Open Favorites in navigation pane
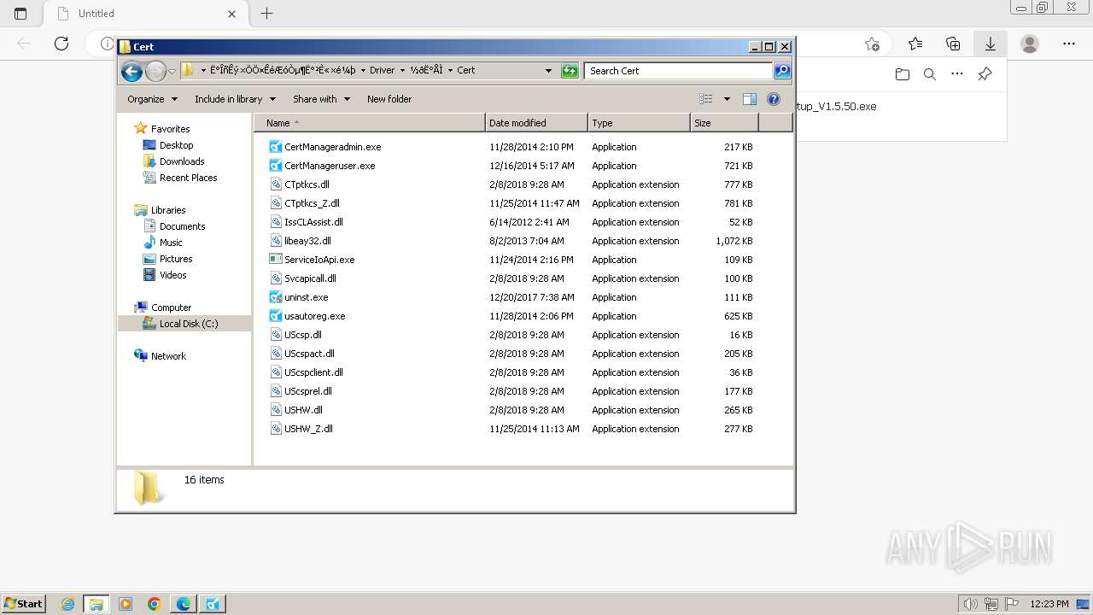Screen dimensions: 1093x615 coord(170,129)
